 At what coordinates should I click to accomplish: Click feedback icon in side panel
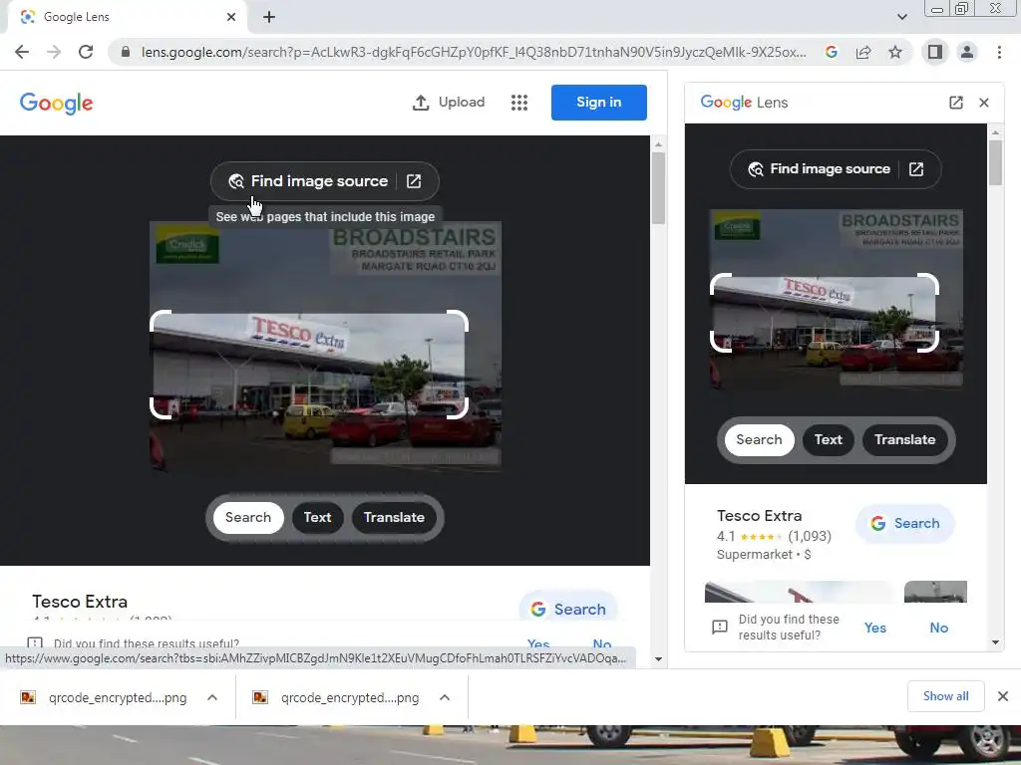720,628
